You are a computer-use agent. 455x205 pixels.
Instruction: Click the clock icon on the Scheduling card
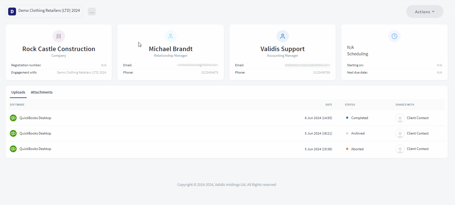[394, 36]
